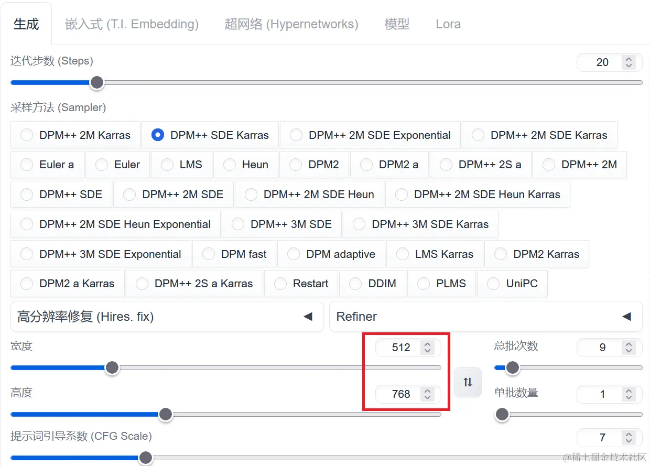This screenshot has width=650, height=466.
Task: Click the 单批数量 spinner arrows
Action: point(629,394)
